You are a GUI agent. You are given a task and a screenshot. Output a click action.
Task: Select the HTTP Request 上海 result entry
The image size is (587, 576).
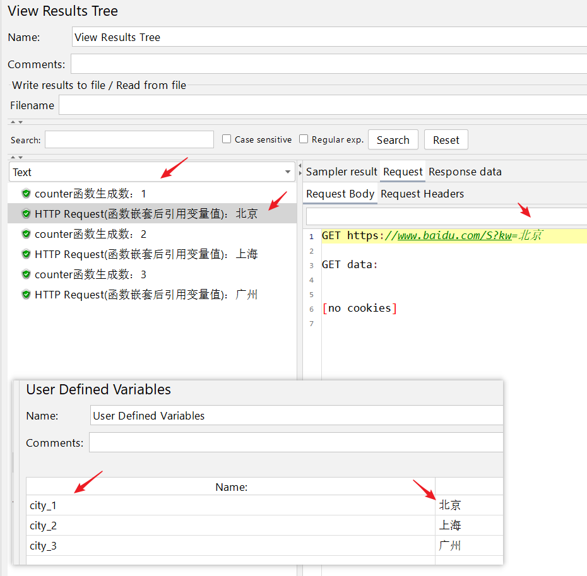pos(146,254)
